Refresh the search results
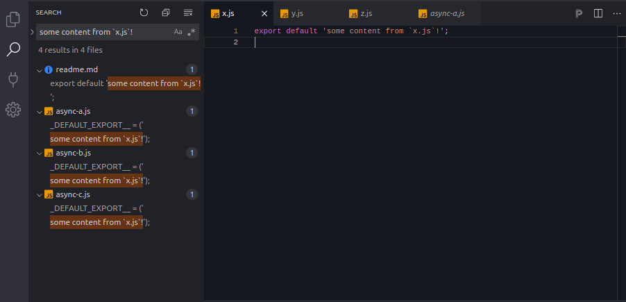This screenshot has width=626, height=302. [144, 12]
